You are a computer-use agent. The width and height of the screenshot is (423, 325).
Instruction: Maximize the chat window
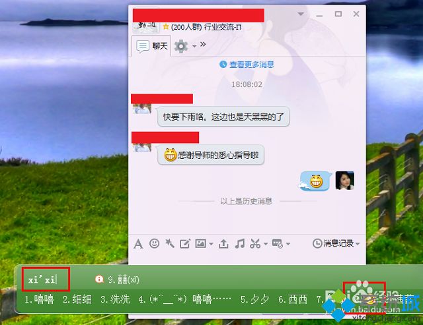[x=338, y=14]
